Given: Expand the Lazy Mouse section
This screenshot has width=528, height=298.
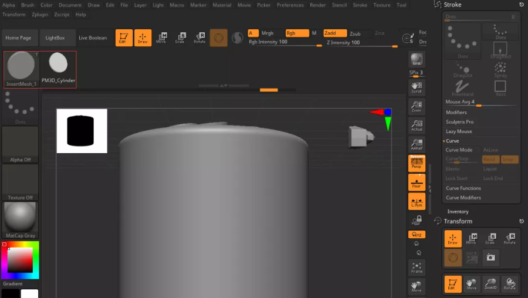Looking at the screenshot, I should pyautogui.click(x=459, y=131).
